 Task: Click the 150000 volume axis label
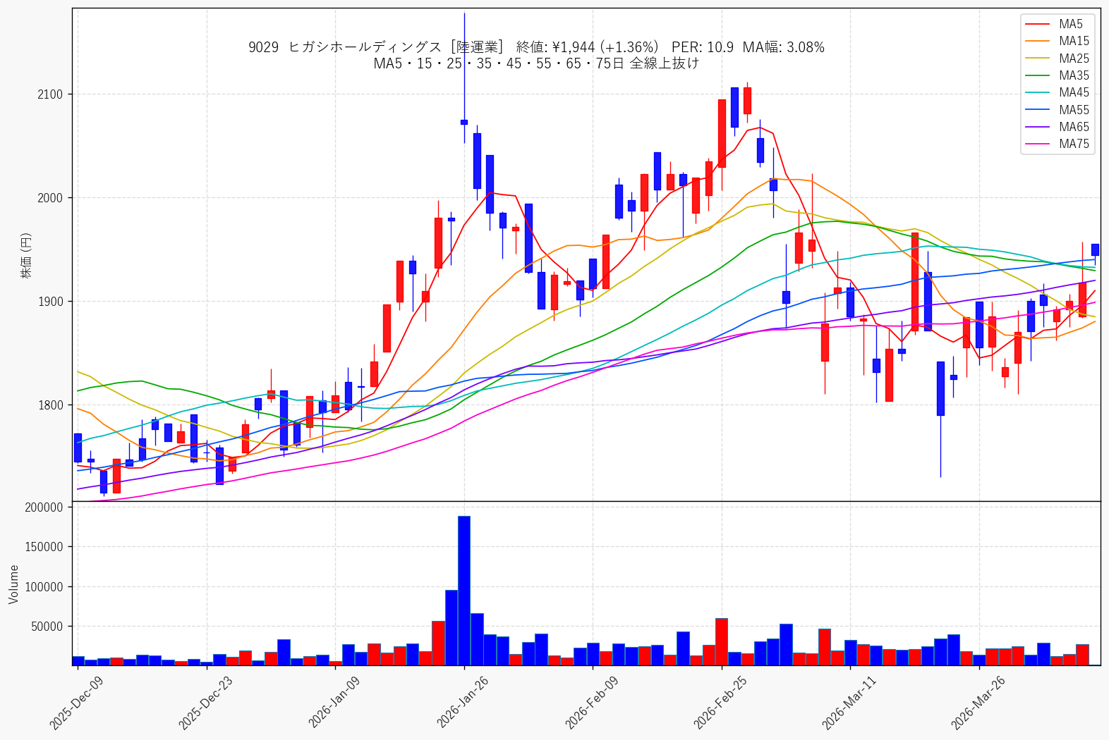click(x=44, y=547)
